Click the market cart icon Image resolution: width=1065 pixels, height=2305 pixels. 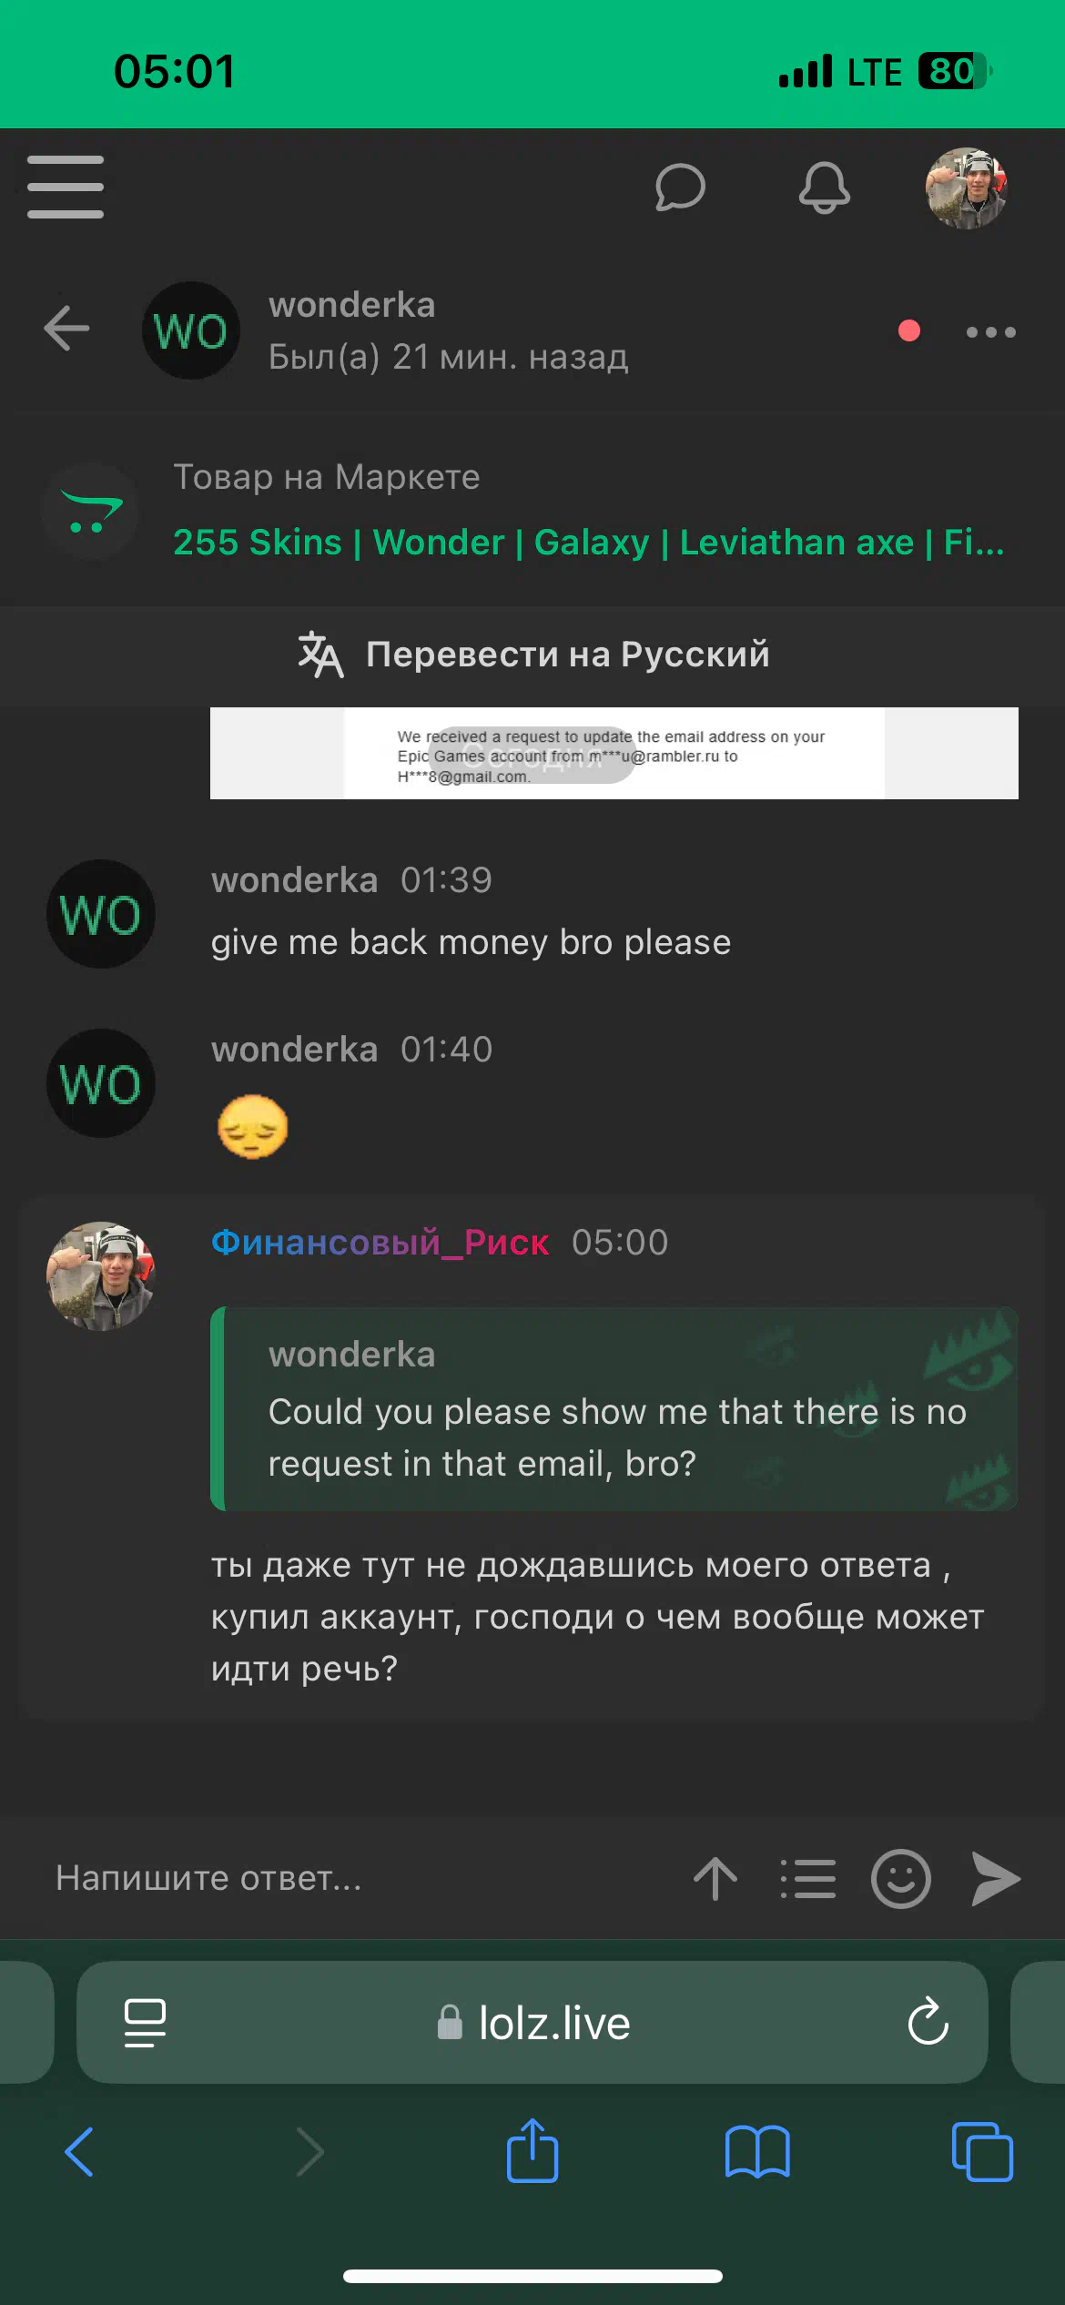pyautogui.click(x=90, y=512)
